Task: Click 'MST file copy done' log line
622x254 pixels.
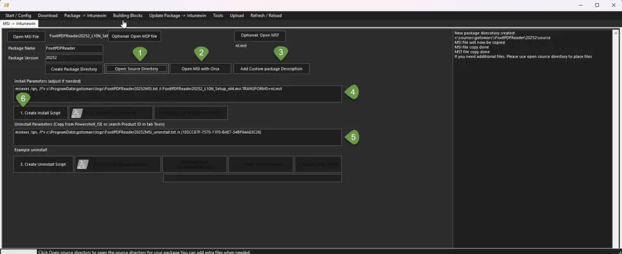Action: pyautogui.click(x=472, y=52)
